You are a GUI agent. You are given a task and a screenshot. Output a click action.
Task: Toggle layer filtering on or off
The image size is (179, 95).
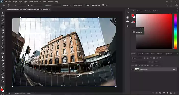[x=160, y=58]
